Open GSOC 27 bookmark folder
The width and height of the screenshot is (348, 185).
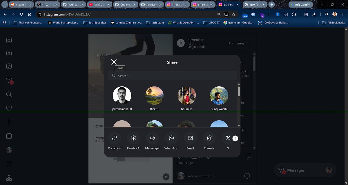click(211, 23)
